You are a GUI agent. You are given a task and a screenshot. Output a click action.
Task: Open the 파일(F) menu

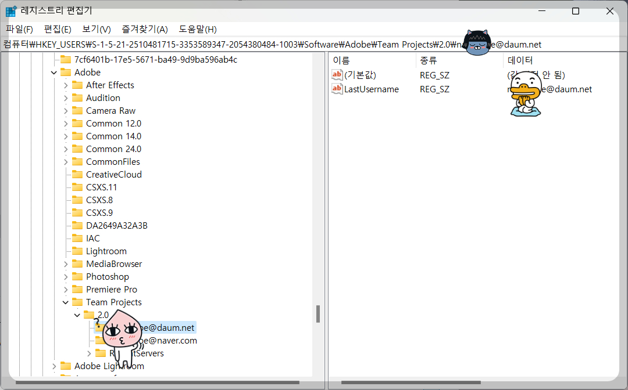click(19, 29)
